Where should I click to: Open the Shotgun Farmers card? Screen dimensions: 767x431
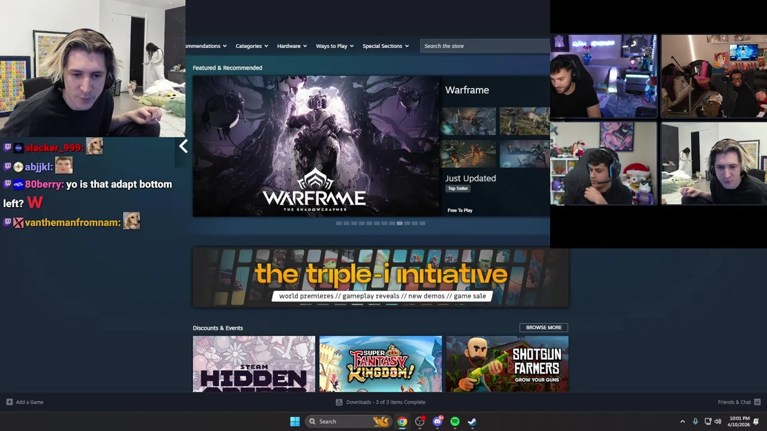[507, 364]
